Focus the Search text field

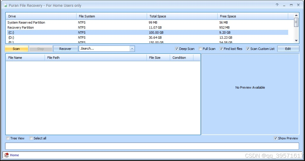coord(105,49)
